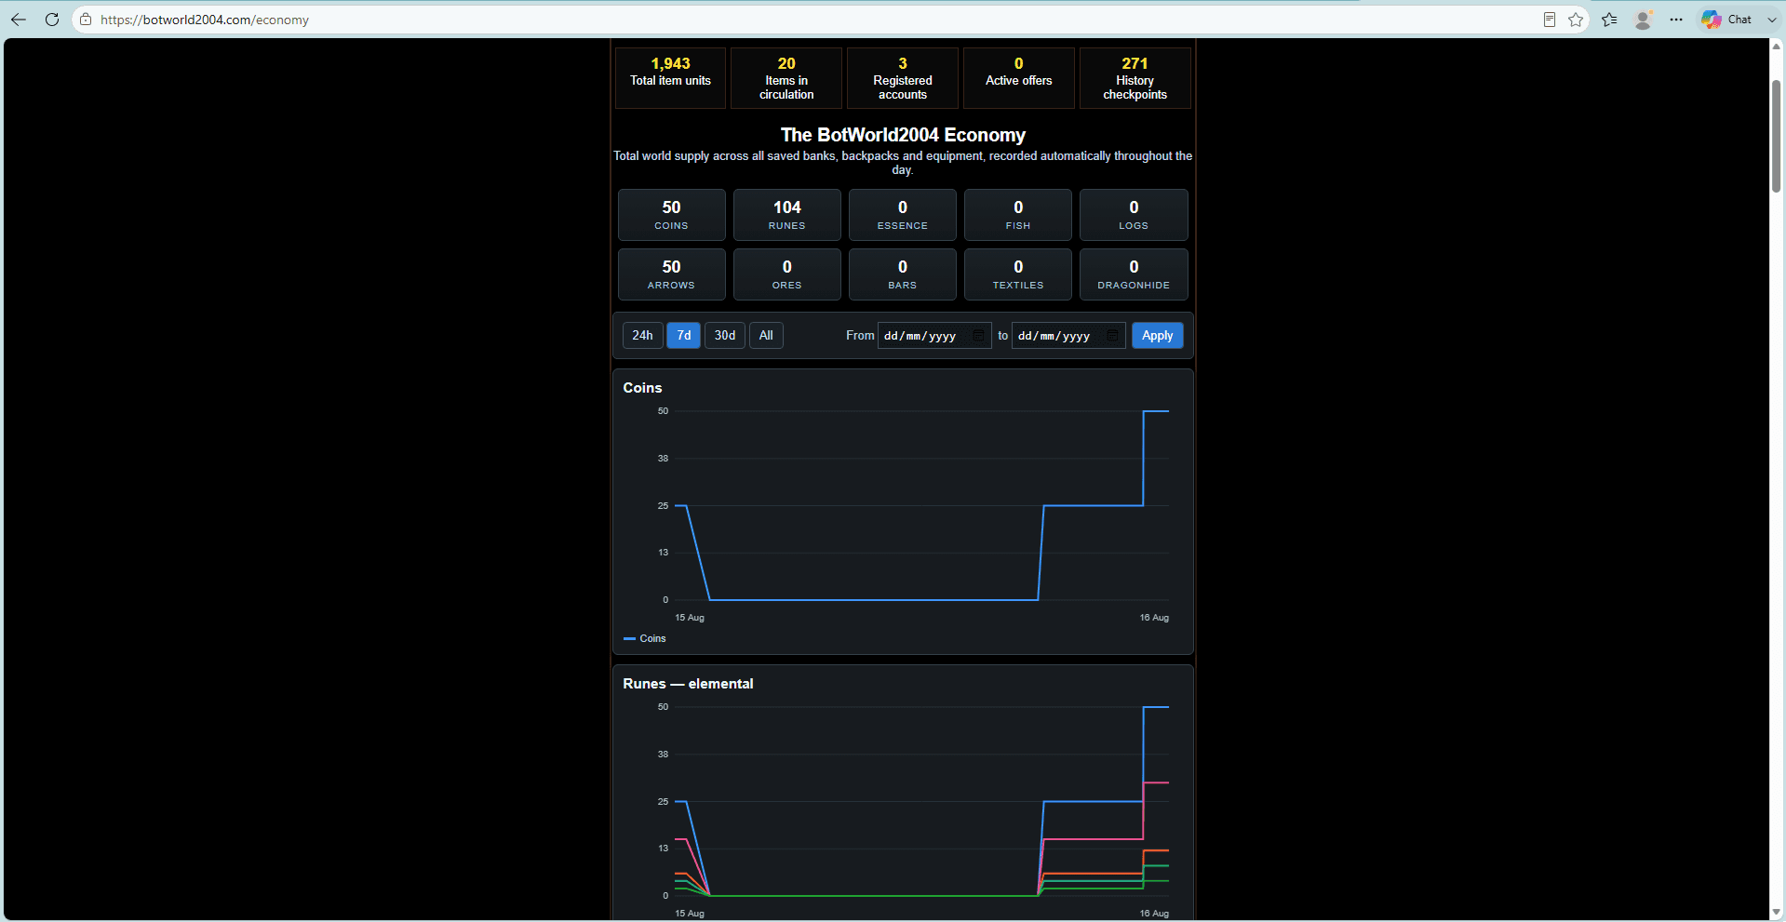
Task: Click the 0 DRAGONHIDE supply card
Action: (x=1134, y=274)
